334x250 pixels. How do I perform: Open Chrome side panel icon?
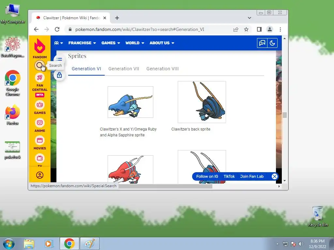(x=259, y=29)
